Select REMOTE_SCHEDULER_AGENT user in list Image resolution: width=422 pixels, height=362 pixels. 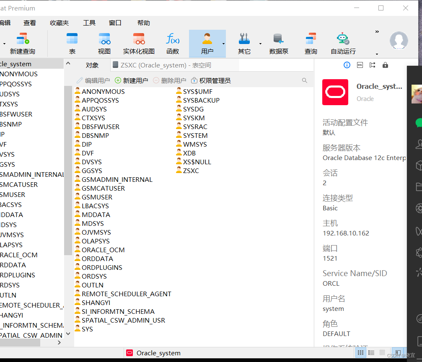(123, 294)
